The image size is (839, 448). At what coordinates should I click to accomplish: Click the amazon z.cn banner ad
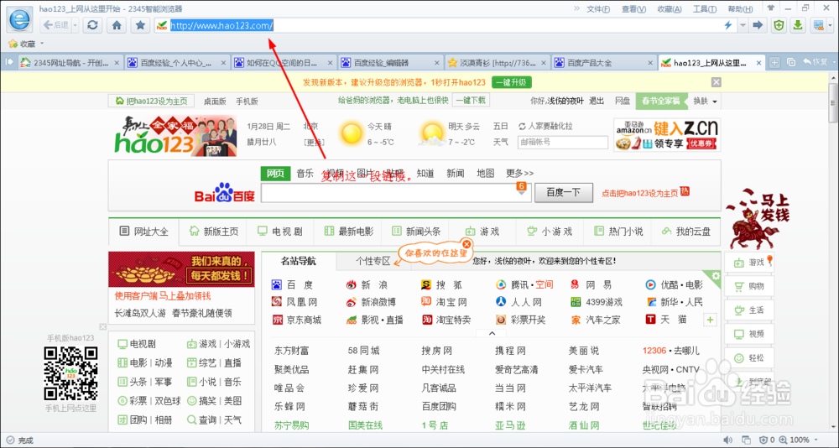[667, 135]
